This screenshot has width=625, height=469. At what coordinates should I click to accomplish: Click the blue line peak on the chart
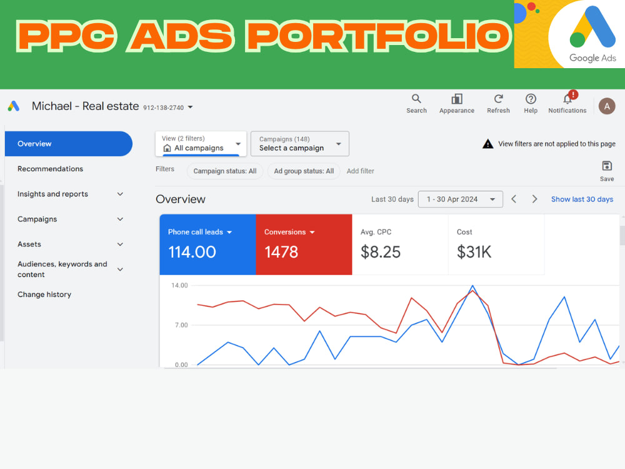[472, 286]
